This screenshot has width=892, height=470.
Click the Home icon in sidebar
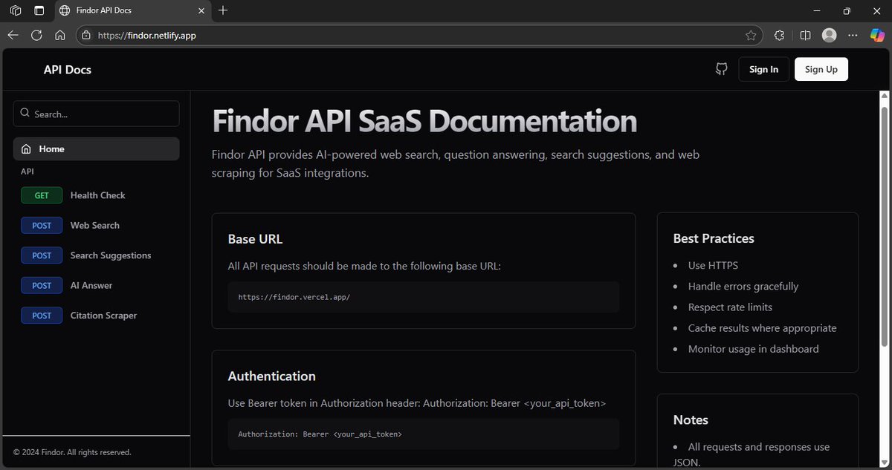26,149
